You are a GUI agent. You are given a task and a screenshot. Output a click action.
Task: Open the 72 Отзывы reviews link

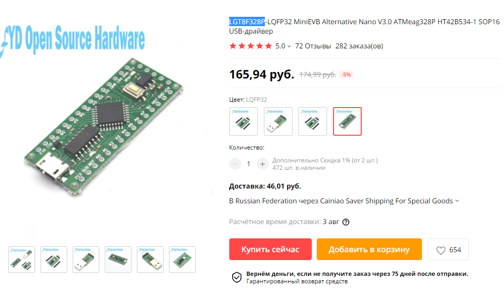313,46
